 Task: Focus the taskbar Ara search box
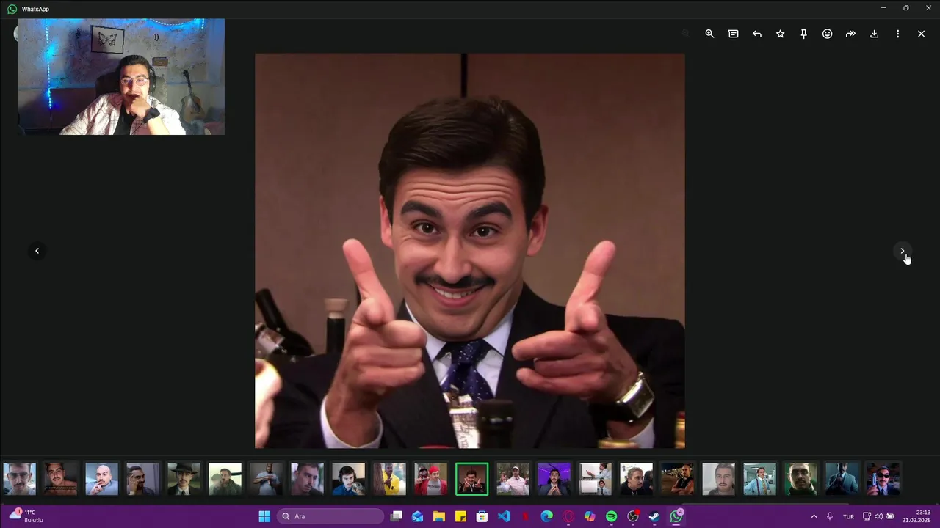click(330, 516)
